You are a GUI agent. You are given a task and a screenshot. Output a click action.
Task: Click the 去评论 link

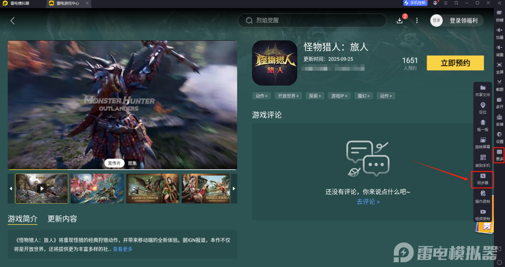coord(368,202)
